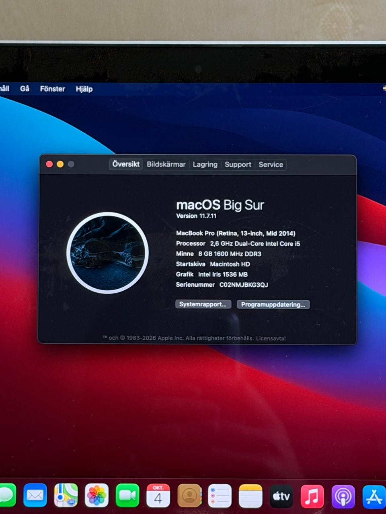Image resolution: width=386 pixels, height=514 pixels.
Task: Switch to the Bildskärmar tab
Action: click(x=166, y=164)
